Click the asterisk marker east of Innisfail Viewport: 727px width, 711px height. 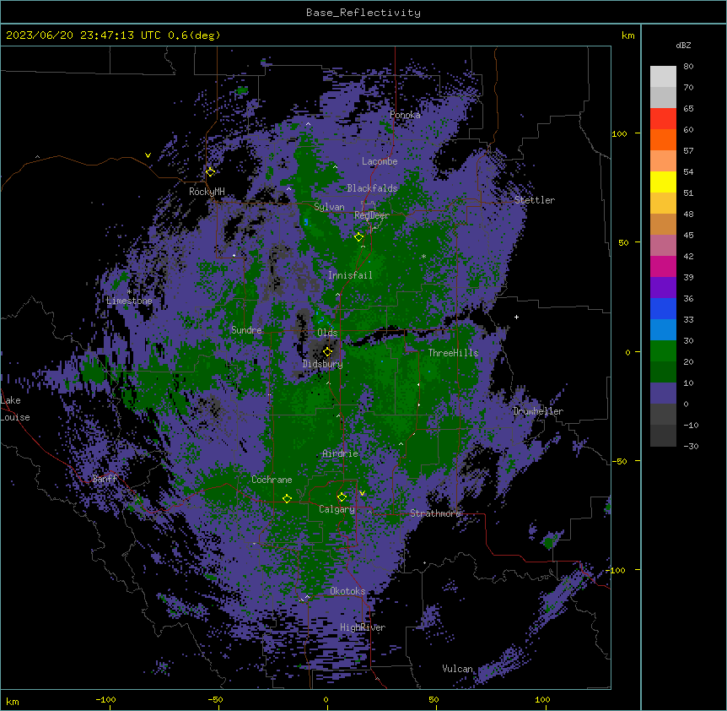[x=423, y=257]
